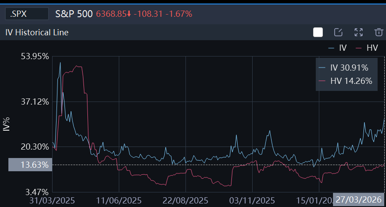
Task: Edit the .SPX ticker input field
Action: pos(27,14)
